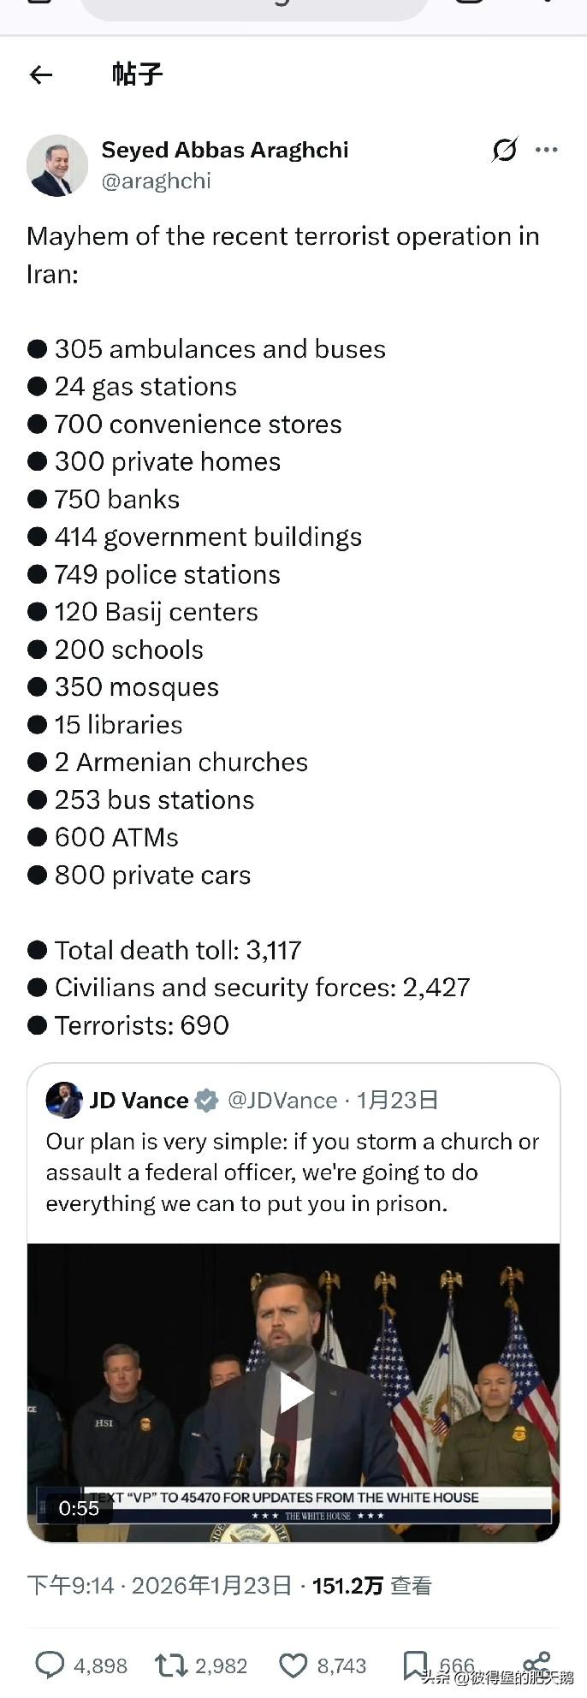Screen dimensions: 587x1698
Task: Open the Grok icon on Araghchi's post
Action: click(x=505, y=150)
